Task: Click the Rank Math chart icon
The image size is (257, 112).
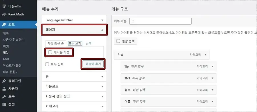Action: [x=4, y=14]
